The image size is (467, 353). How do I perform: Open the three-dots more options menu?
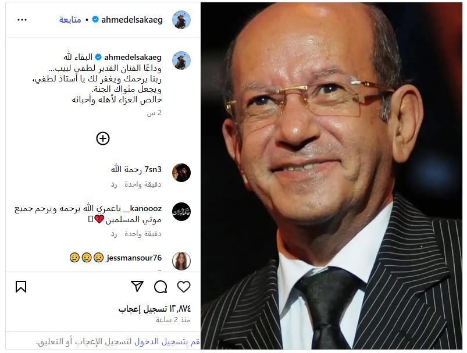click(22, 20)
